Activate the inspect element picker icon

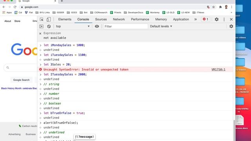pyautogui.click(x=42, y=20)
